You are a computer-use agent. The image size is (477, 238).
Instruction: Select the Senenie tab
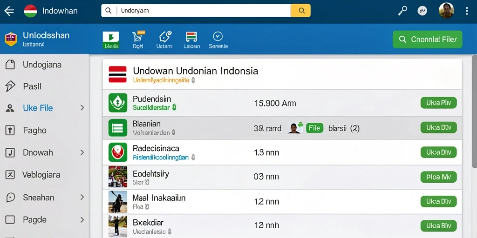click(218, 40)
